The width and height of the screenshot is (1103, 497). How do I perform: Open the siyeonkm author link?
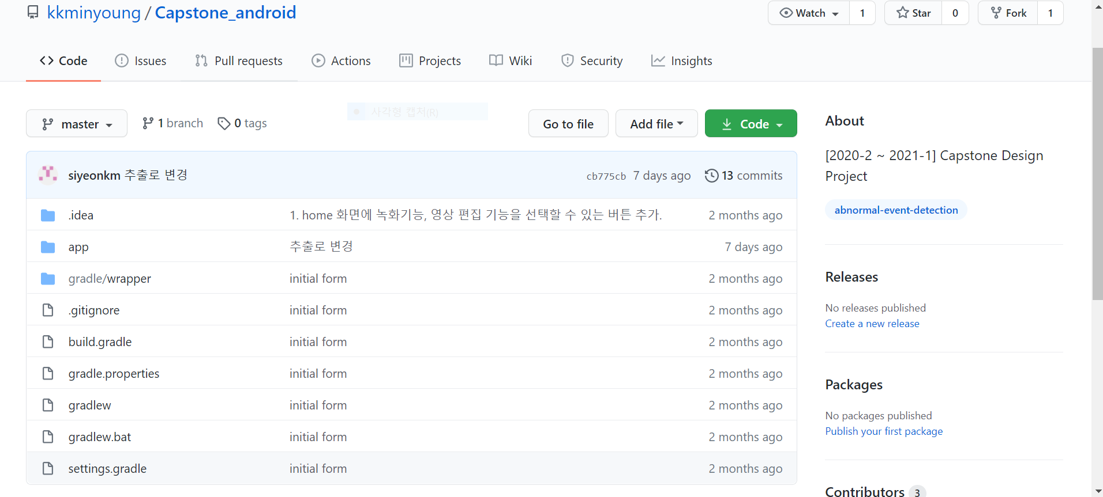[94, 175]
